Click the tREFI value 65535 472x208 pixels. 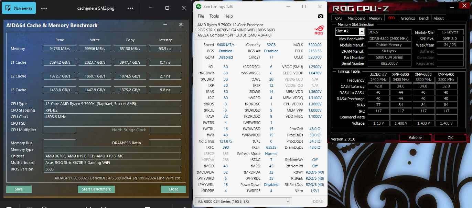[271, 147]
